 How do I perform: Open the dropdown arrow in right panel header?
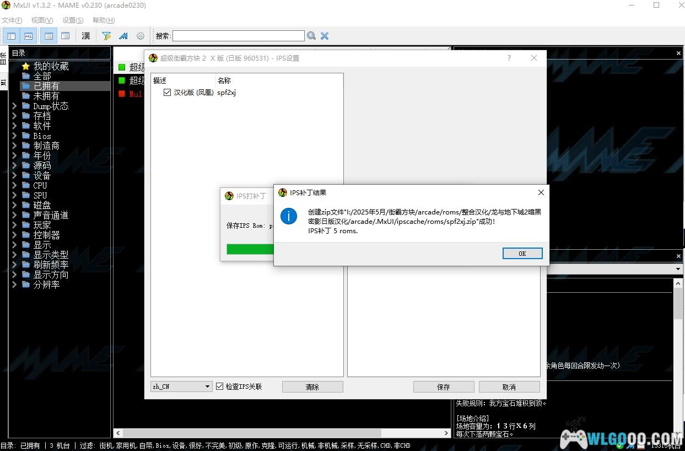[678, 269]
